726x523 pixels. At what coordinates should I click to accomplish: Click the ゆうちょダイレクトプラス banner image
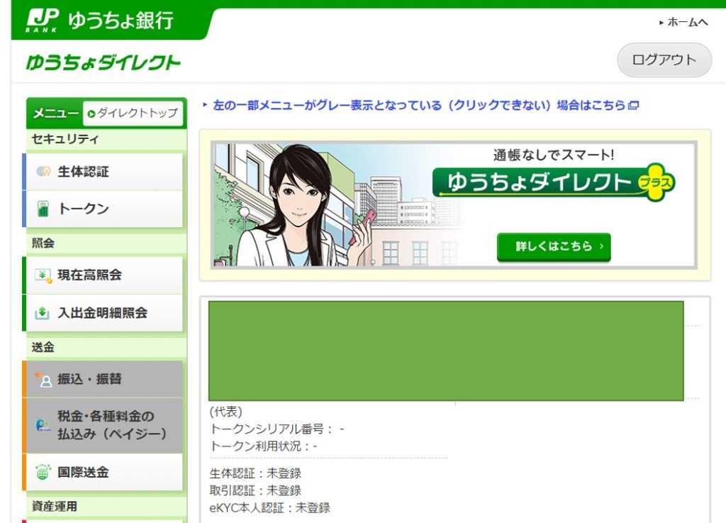[454, 204]
